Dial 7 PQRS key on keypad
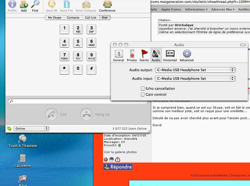This screenshot has width=250, height=186. [64, 56]
